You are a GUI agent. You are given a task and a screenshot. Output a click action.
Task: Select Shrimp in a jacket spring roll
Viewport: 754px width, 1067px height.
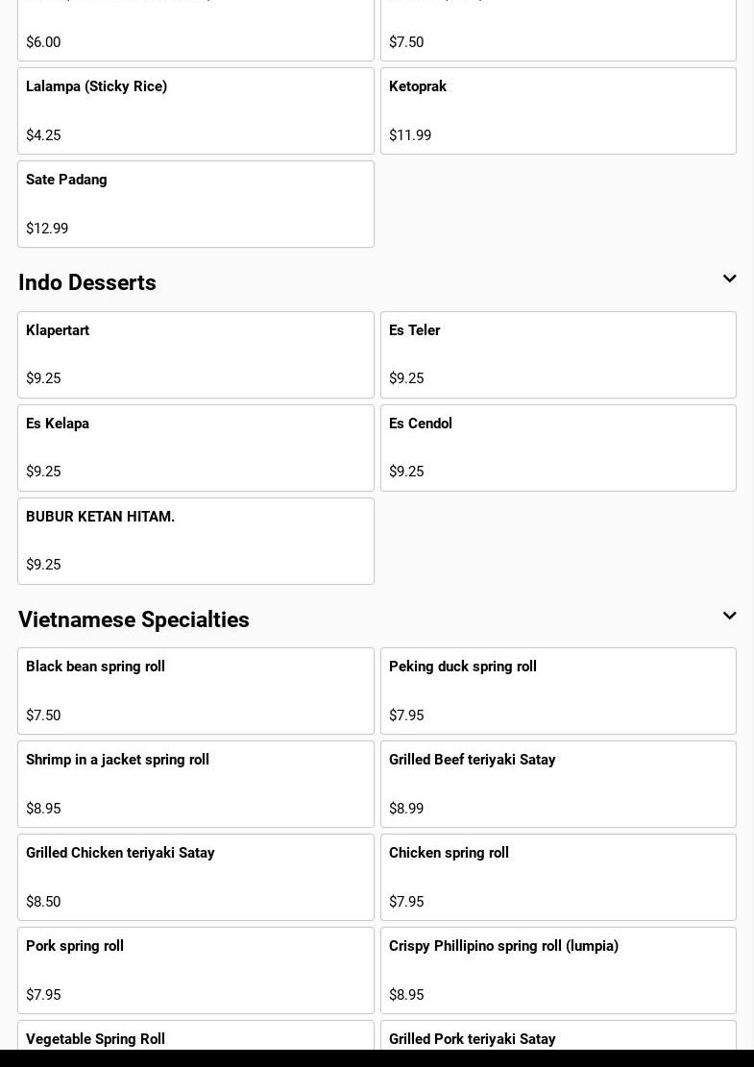(x=195, y=784)
